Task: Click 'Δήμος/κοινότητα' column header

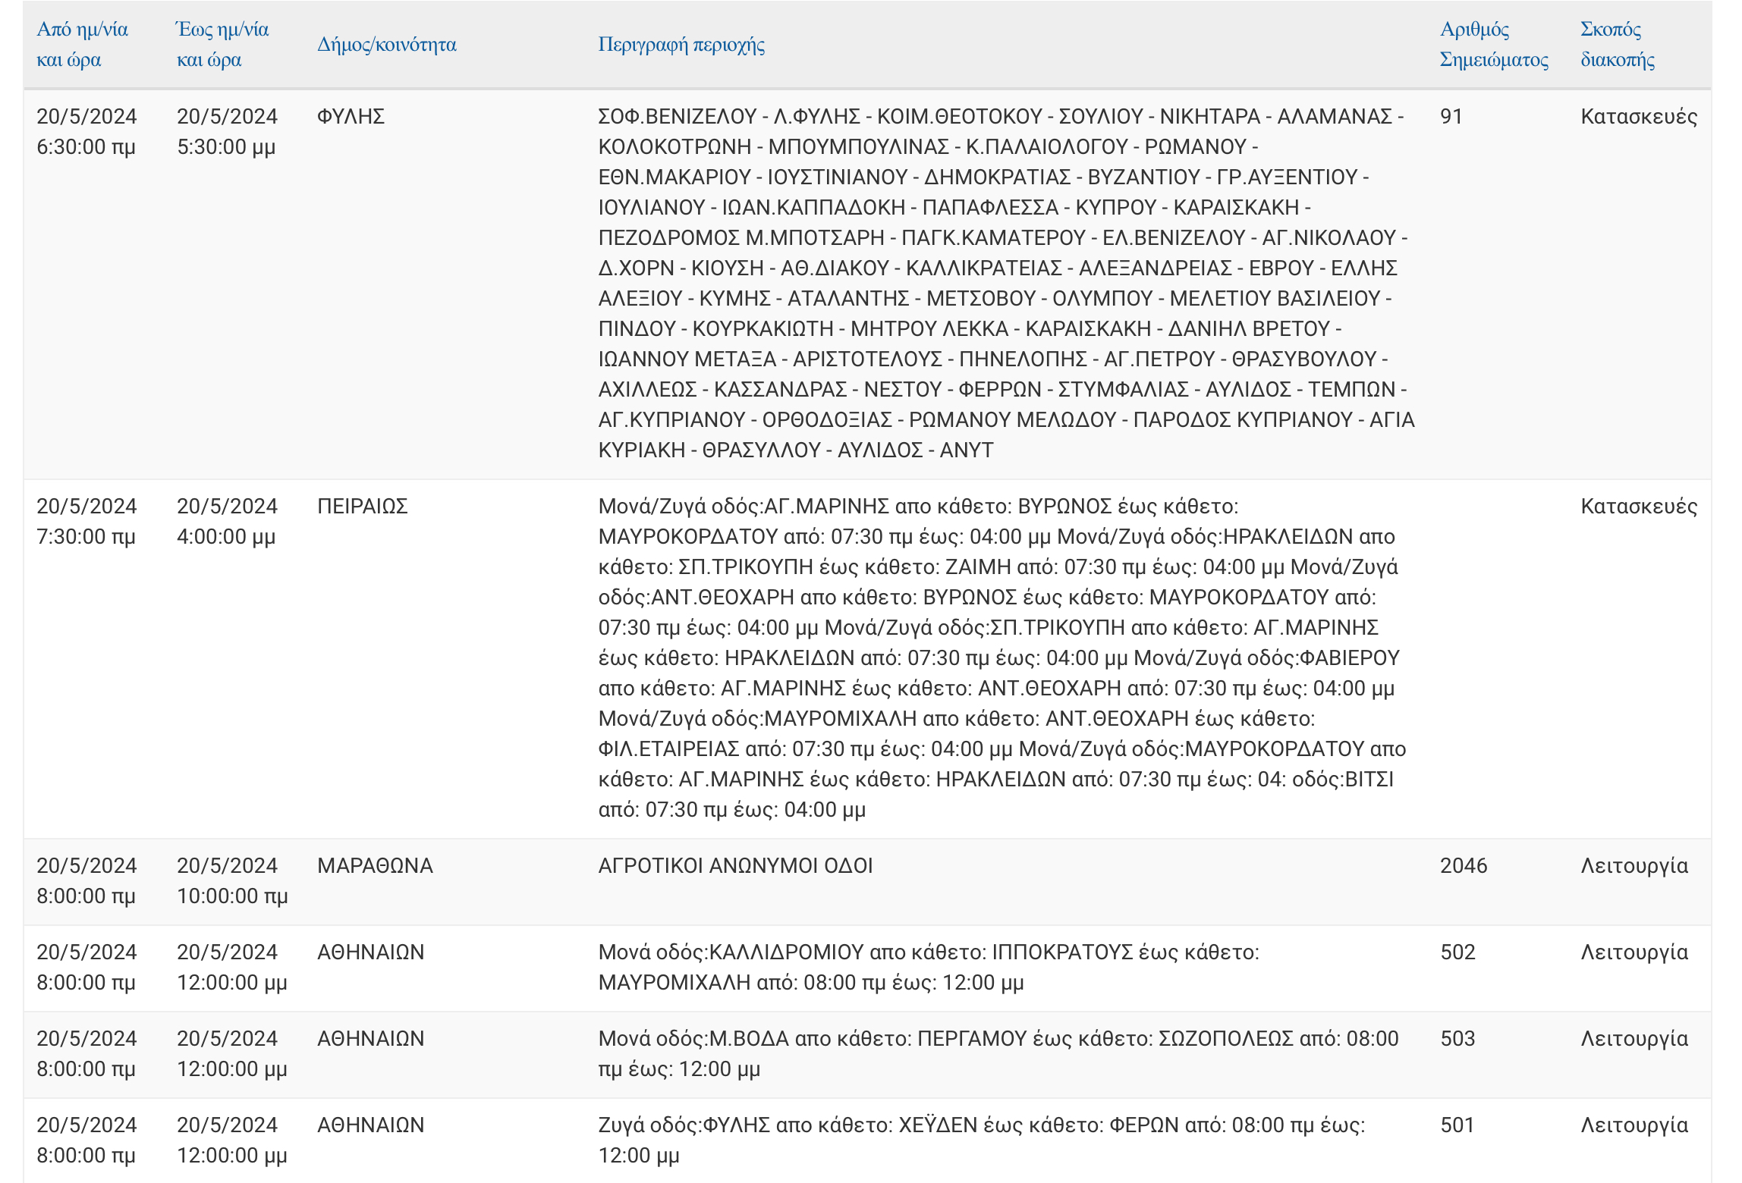Action: tap(386, 45)
